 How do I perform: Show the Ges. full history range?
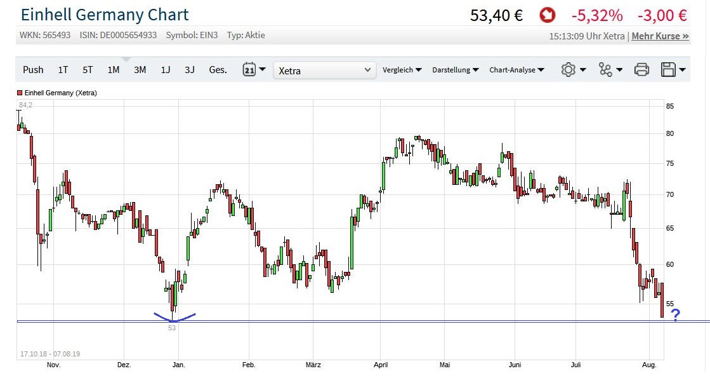(x=218, y=70)
